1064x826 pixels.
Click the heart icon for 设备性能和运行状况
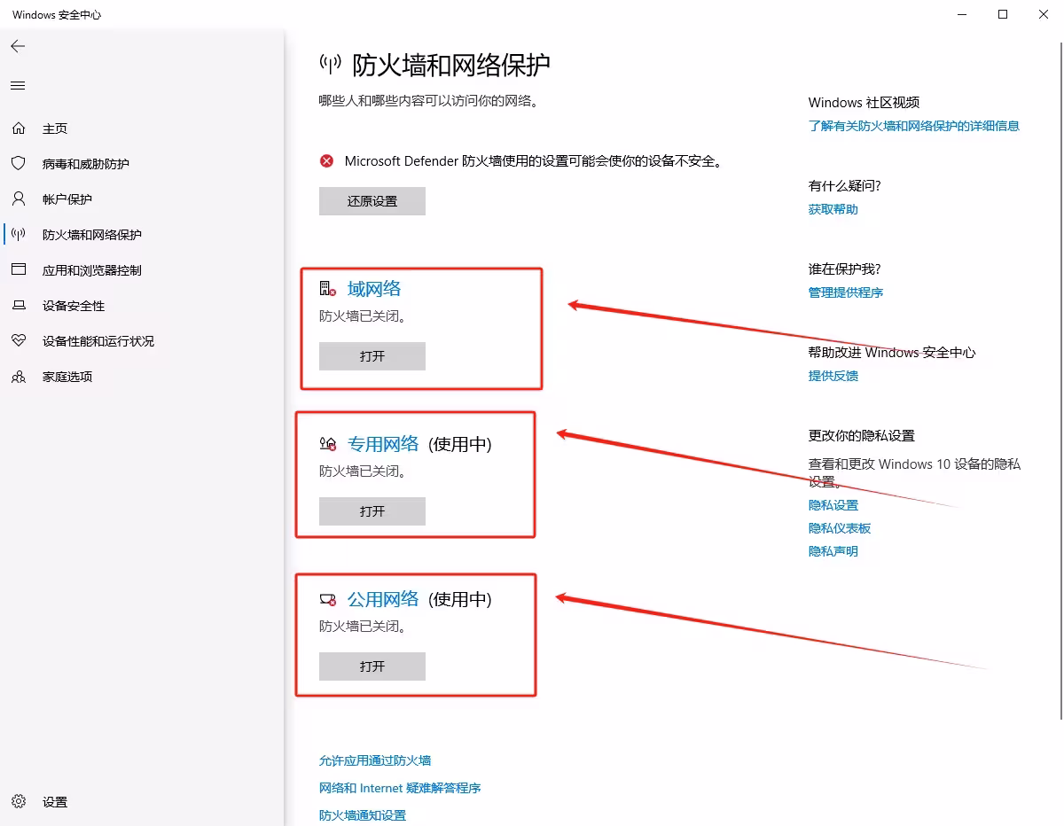[19, 341]
